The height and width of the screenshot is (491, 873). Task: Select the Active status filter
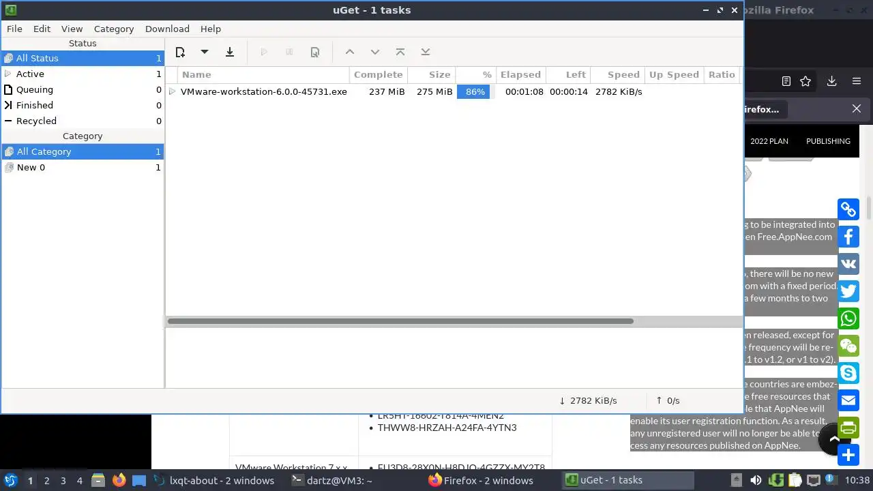coord(83,74)
